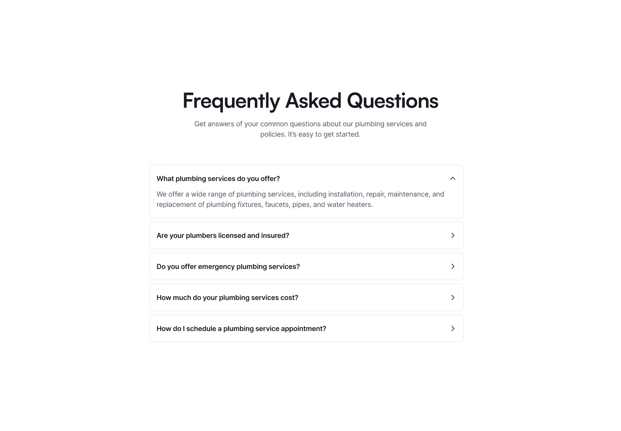Click 'How much do your plumbing services cost?'
This screenshot has height=431, width=621.
227,297
